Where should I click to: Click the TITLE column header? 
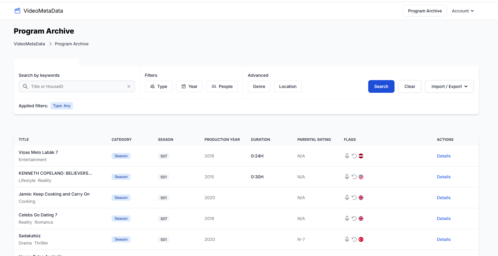pyautogui.click(x=24, y=140)
